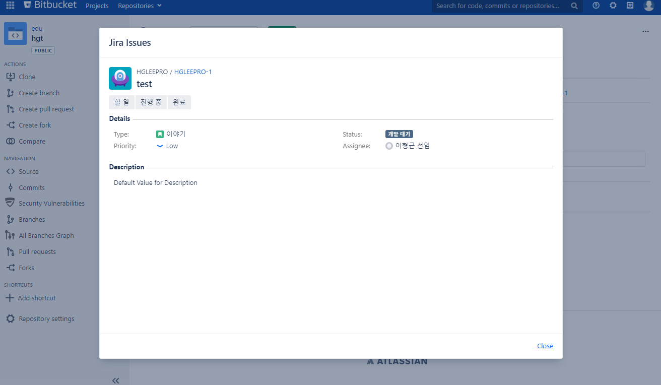Click the story type icon
This screenshot has width=661, height=385.
[160, 134]
